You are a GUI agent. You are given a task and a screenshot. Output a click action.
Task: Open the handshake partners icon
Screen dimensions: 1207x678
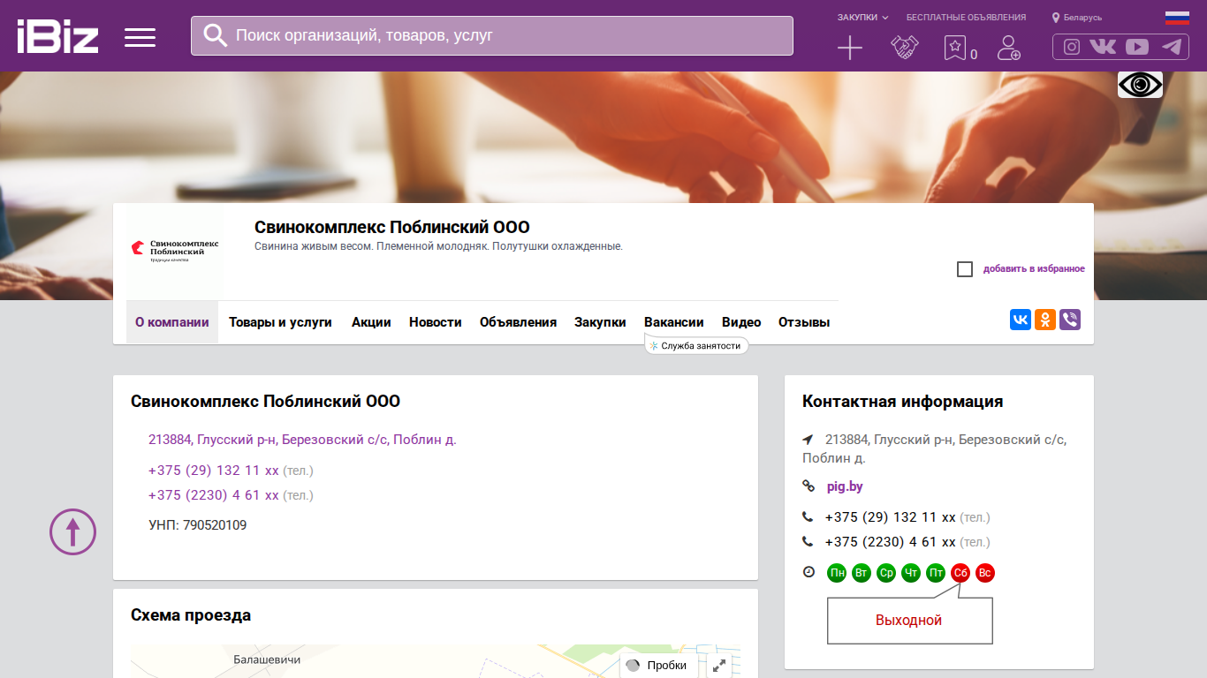[905, 48]
